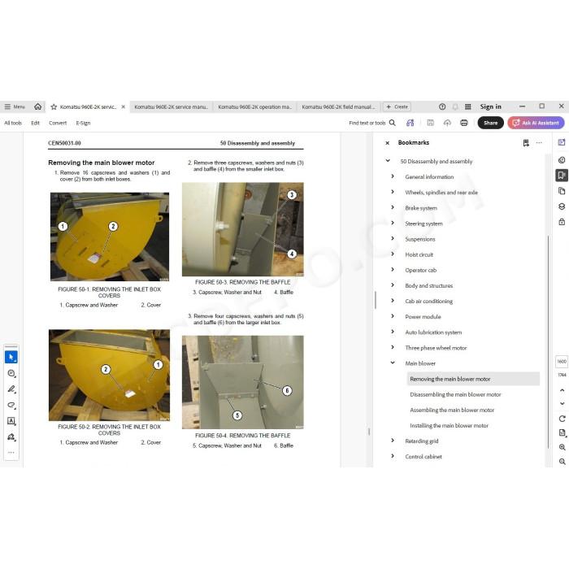Switch to the second Komatsu 960E-2K service manual tab
Screen dimensions: 569x569
coord(171,106)
